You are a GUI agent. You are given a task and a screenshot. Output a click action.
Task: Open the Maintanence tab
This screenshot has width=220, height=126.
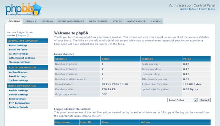coord(136,21)
